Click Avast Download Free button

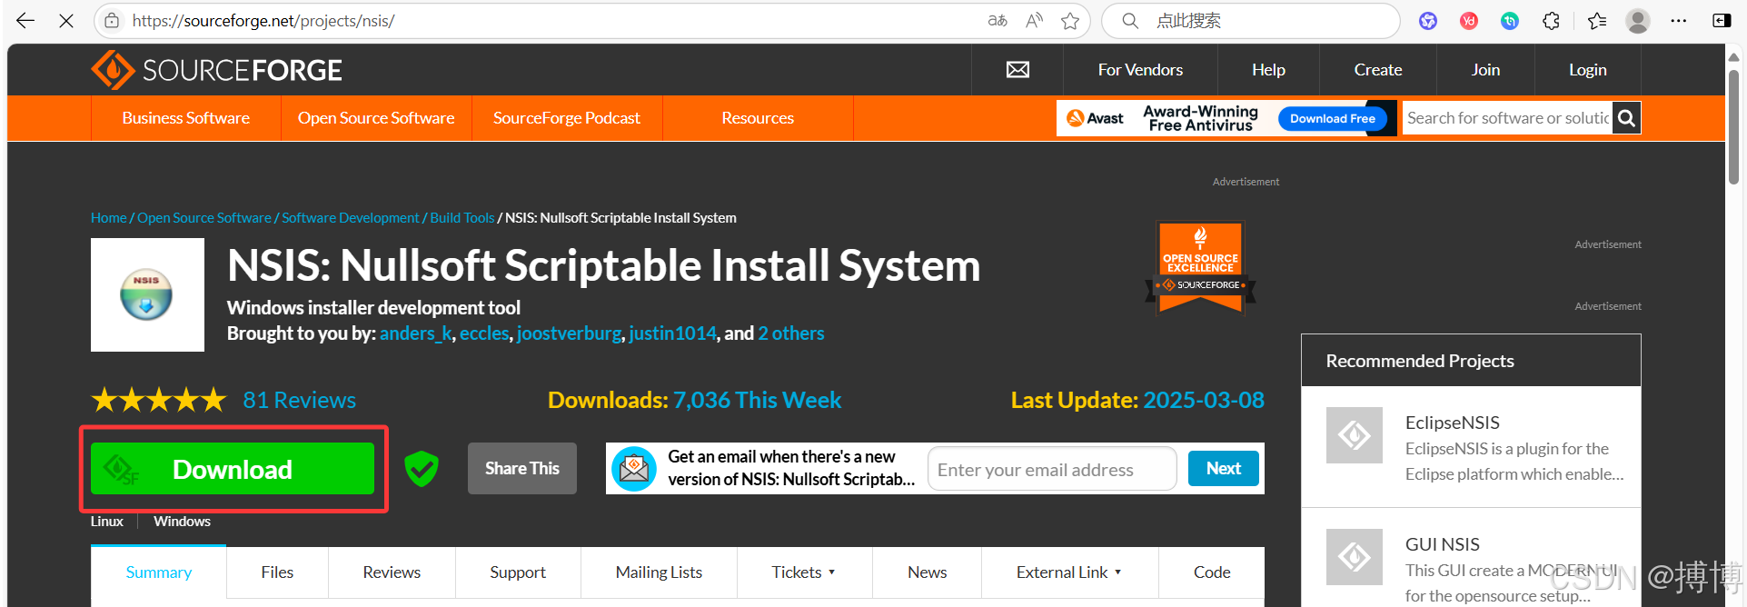1333,118
